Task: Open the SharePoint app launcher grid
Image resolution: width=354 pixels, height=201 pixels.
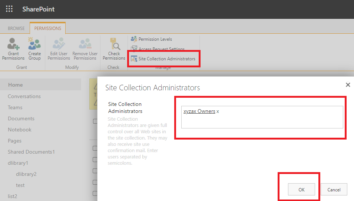Action: pos(9,9)
